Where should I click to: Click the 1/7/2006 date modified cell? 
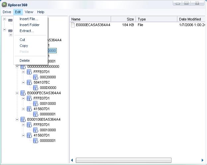(192, 25)
